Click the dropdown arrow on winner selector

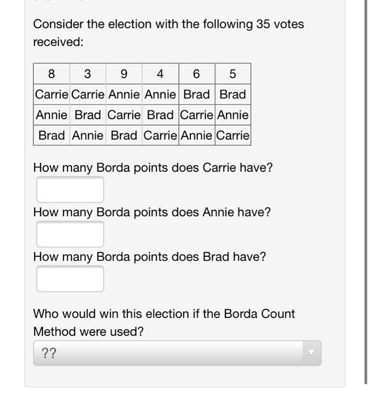click(312, 353)
